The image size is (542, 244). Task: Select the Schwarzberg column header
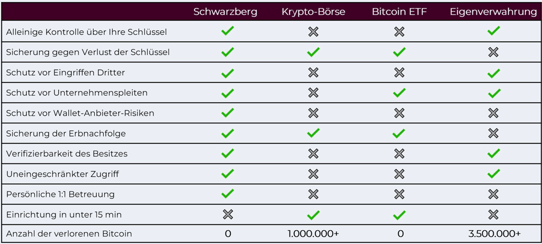click(225, 12)
